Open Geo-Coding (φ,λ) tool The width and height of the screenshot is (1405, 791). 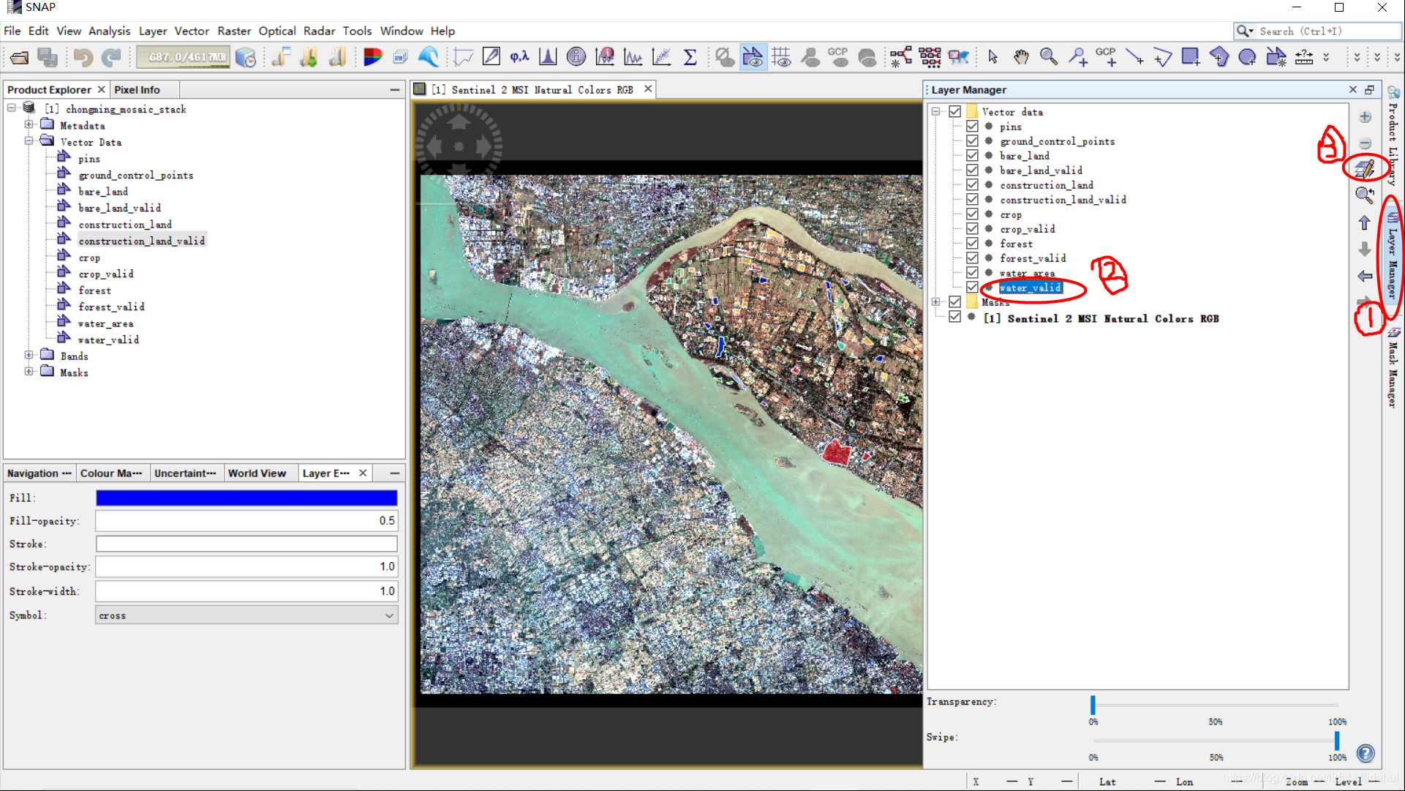[x=519, y=57]
